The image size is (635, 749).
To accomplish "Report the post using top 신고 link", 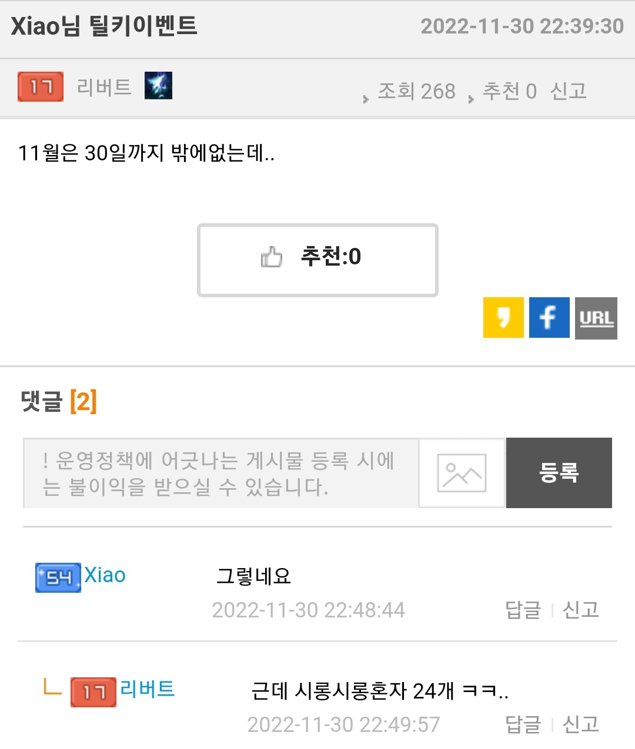I will click(569, 91).
